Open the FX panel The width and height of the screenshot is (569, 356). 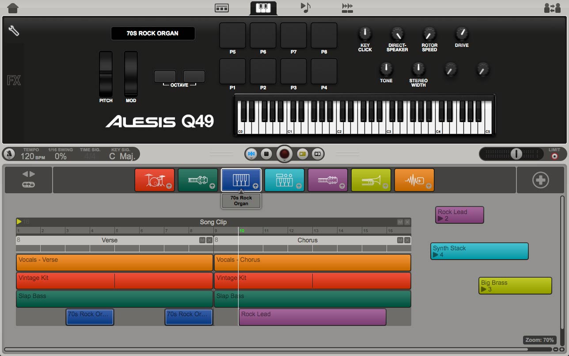pos(14,80)
